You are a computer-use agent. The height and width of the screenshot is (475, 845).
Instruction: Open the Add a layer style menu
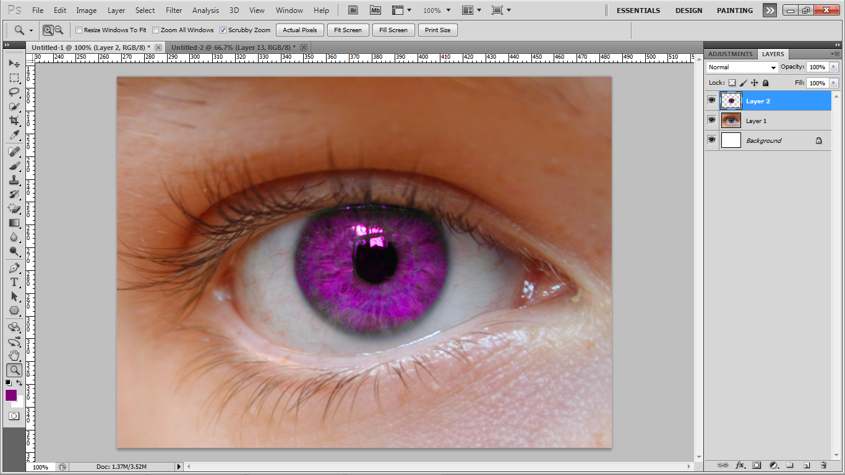point(740,464)
